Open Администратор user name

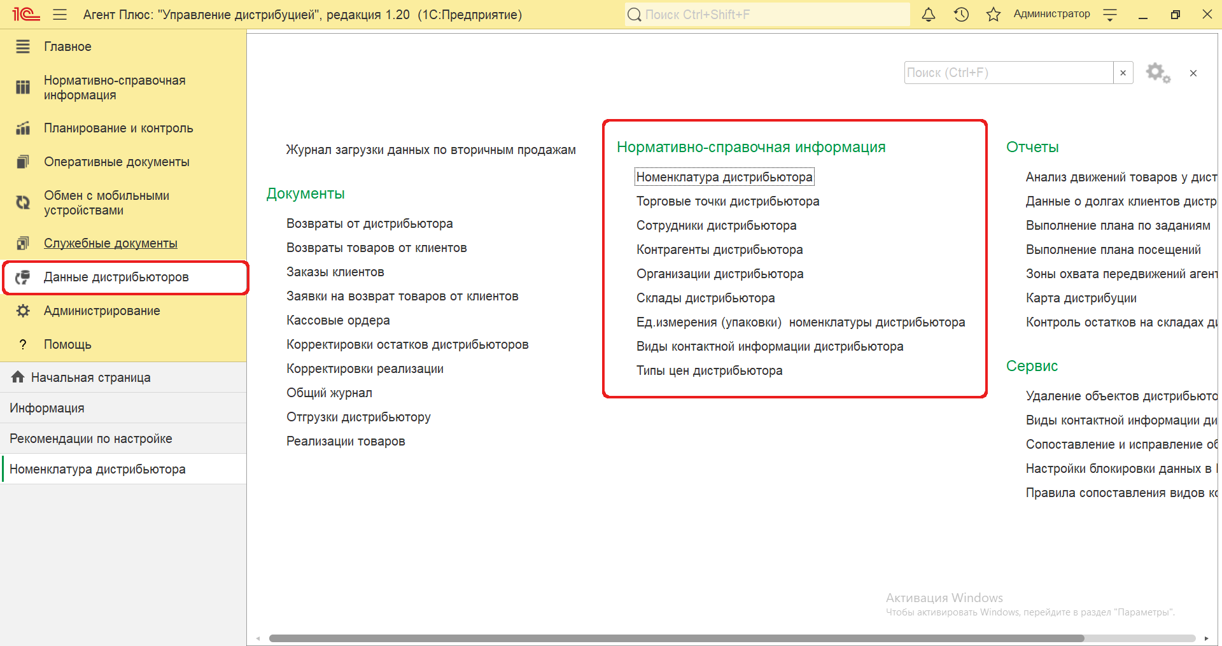1051,14
